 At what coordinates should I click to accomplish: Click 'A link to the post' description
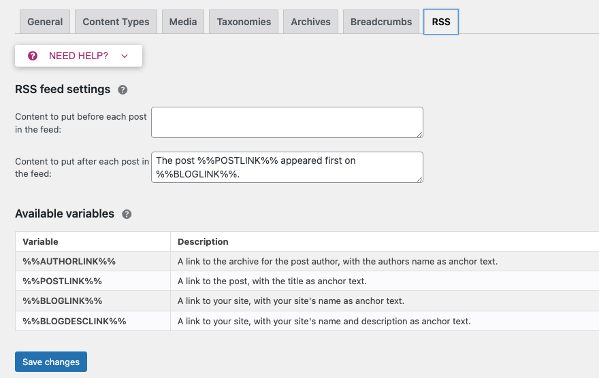tap(272, 281)
